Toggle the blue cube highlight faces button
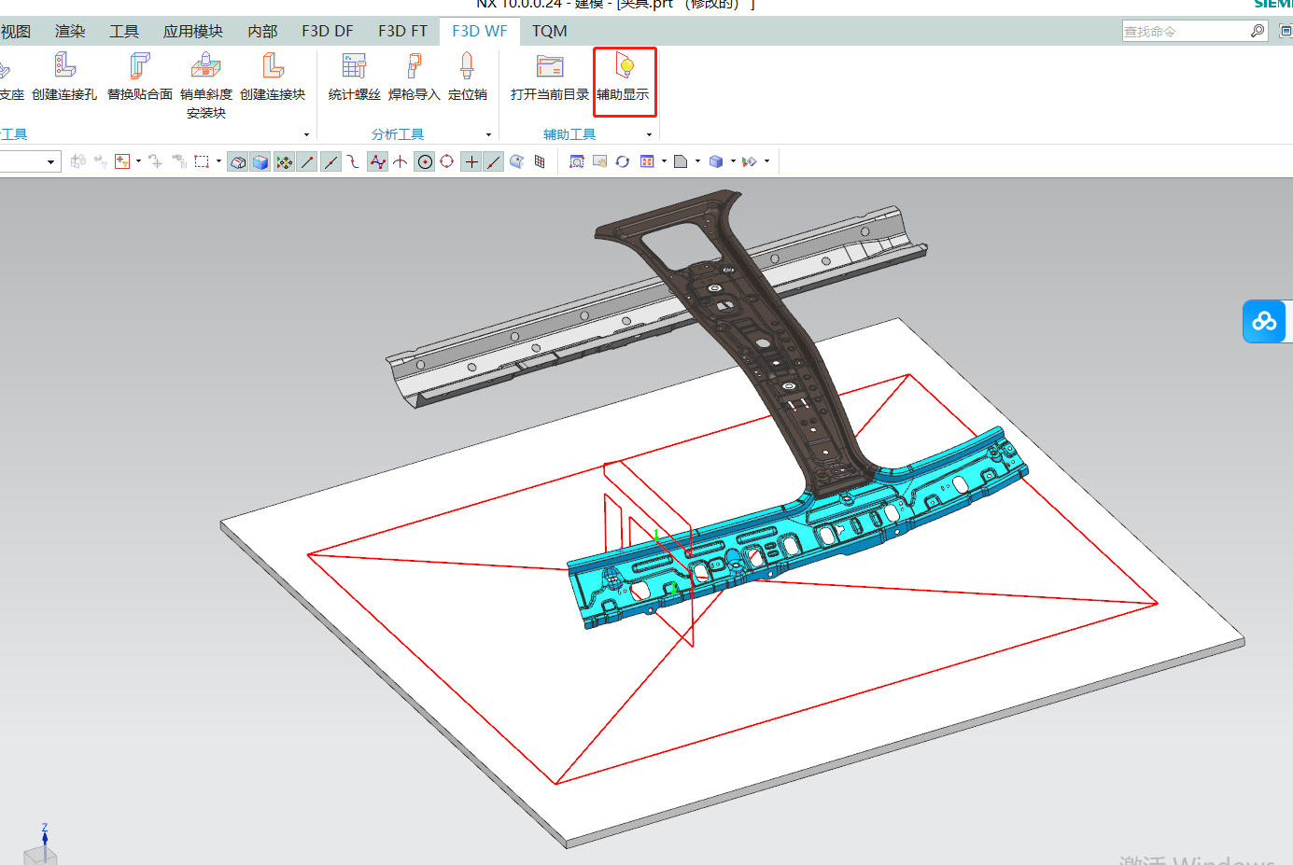1293x865 pixels. tap(260, 161)
